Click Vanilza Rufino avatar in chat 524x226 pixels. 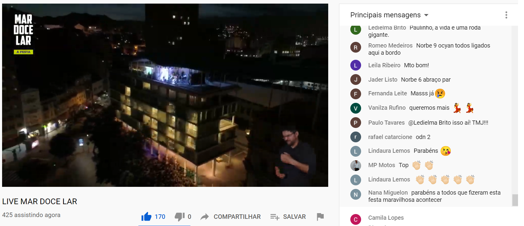[356, 108]
